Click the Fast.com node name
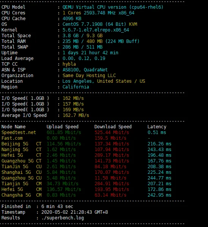This screenshot has height=227, width=208. click(x=12, y=138)
